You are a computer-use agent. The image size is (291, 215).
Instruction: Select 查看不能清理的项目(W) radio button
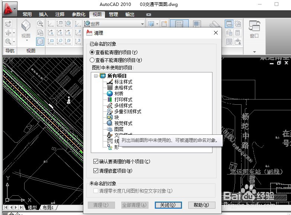click(x=92, y=60)
